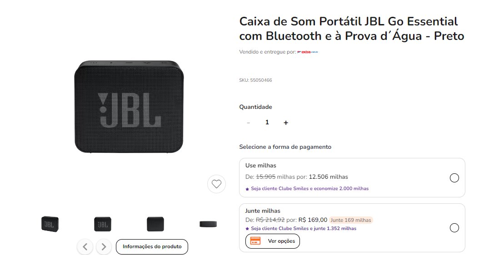Click the Junte 169 milhas badge

coord(351,220)
